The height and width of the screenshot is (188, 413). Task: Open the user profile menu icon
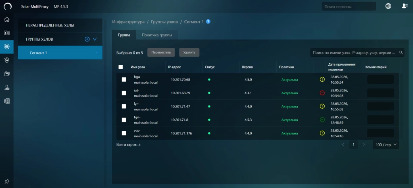click(x=405, y=6)
